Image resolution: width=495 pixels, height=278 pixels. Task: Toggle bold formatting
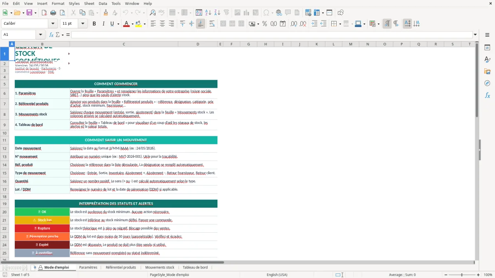94,24
